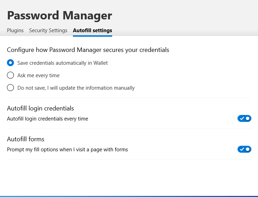Image resolution: width=258 pixels, height=197 pixels.
Task: Click the 'Ask me every time' label text
Action: pos(39,75)
